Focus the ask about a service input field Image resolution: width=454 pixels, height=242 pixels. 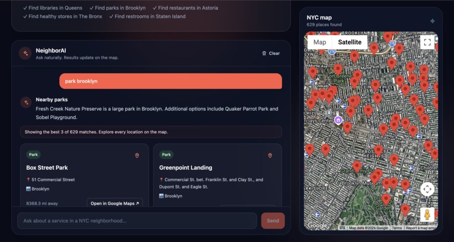(x=137, y=221)
